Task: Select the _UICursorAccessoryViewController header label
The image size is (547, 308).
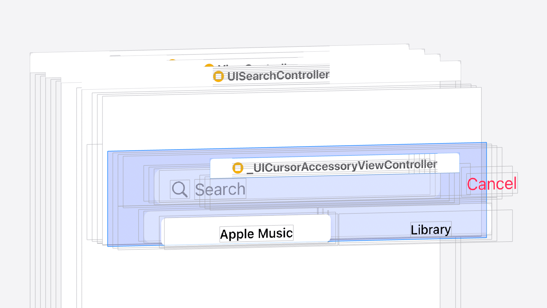Action: coord(345,166)
